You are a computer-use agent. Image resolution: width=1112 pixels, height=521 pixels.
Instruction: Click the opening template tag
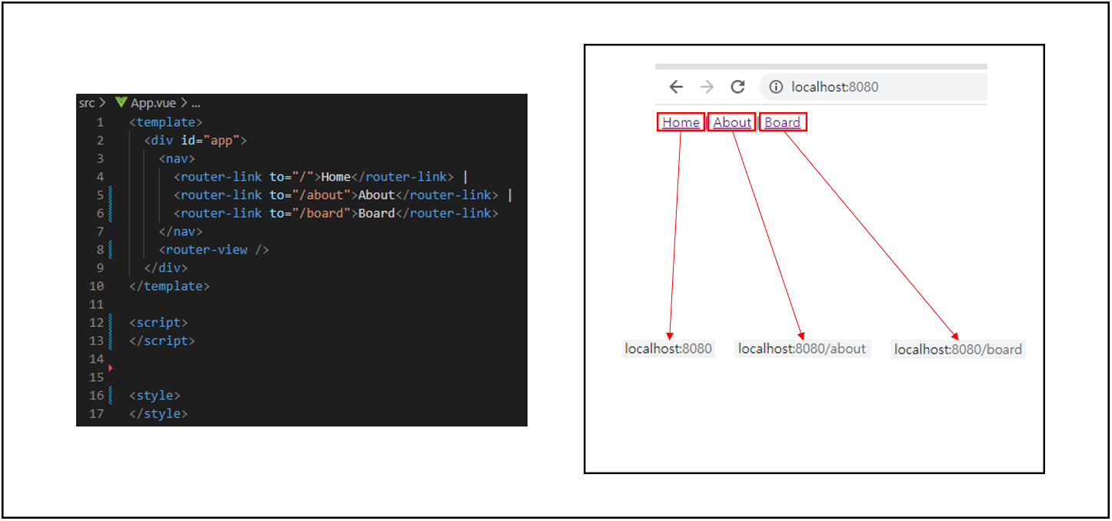click(x=166, y=122)
